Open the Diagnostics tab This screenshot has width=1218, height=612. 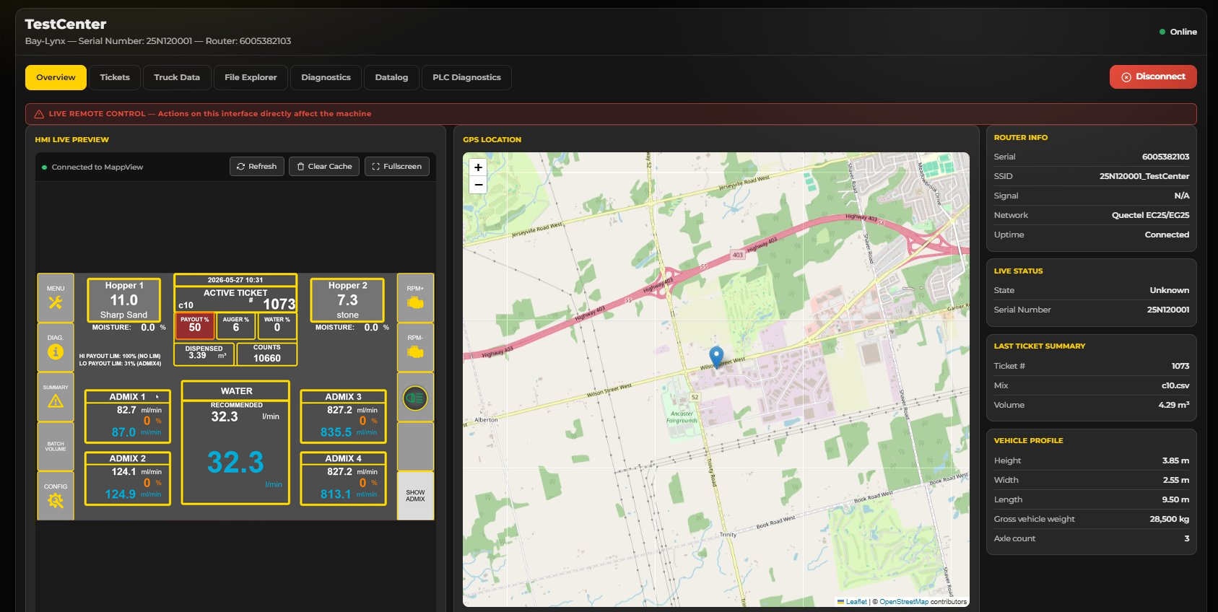coord(326,77)
